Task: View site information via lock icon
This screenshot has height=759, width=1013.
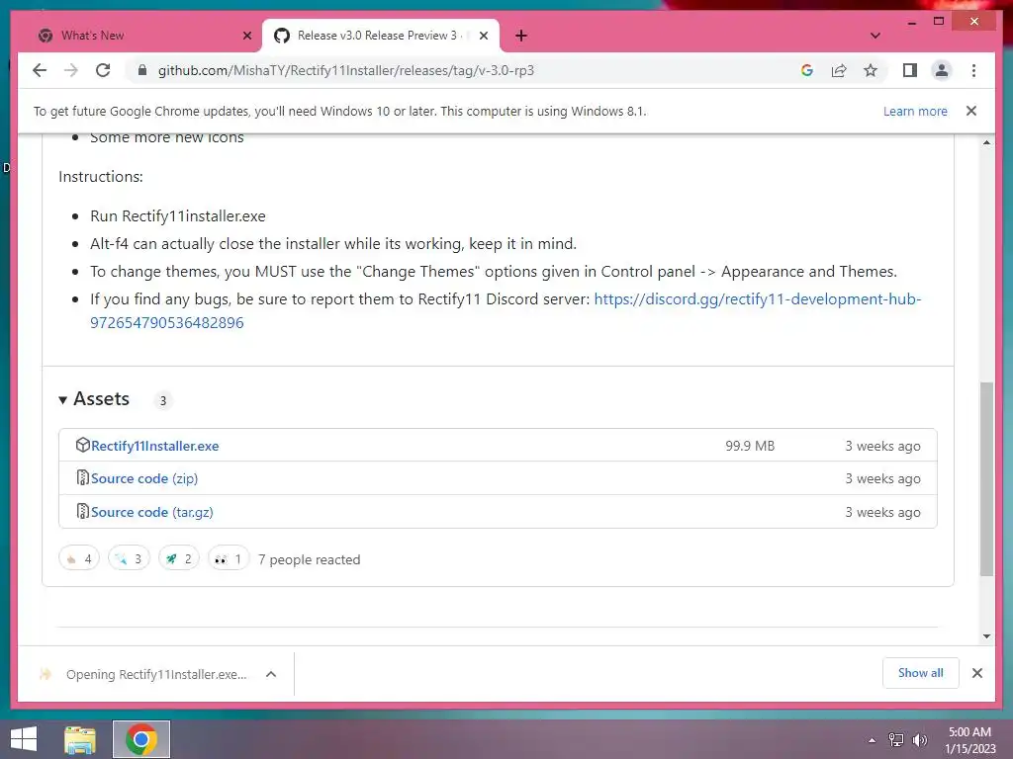Action: point(142,70)
